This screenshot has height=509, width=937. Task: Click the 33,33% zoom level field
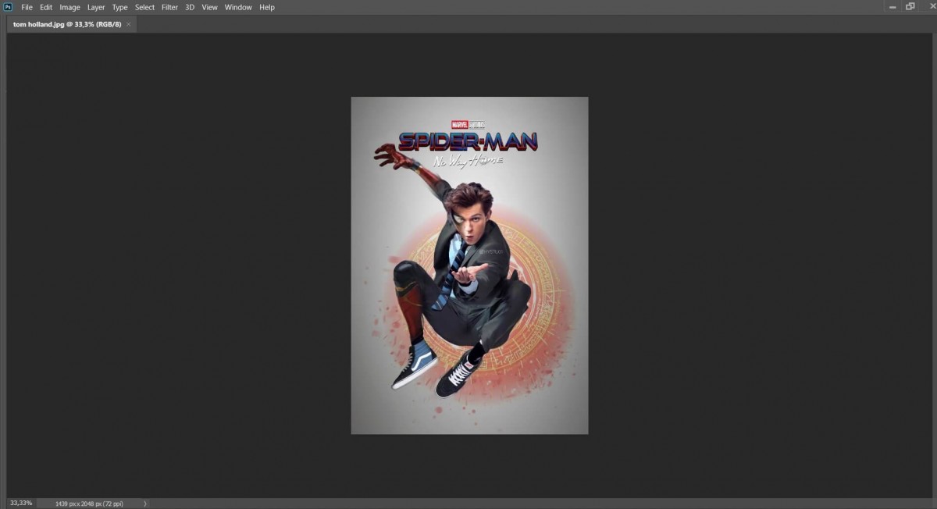[21, 504]
